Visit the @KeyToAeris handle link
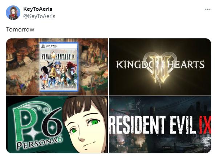 tap(39, 16)
